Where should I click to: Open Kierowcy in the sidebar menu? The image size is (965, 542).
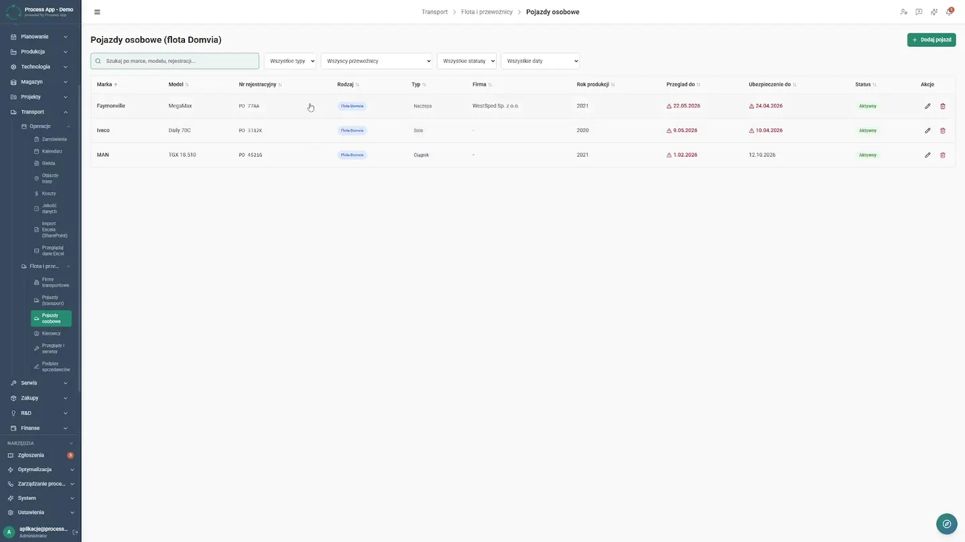51,333
